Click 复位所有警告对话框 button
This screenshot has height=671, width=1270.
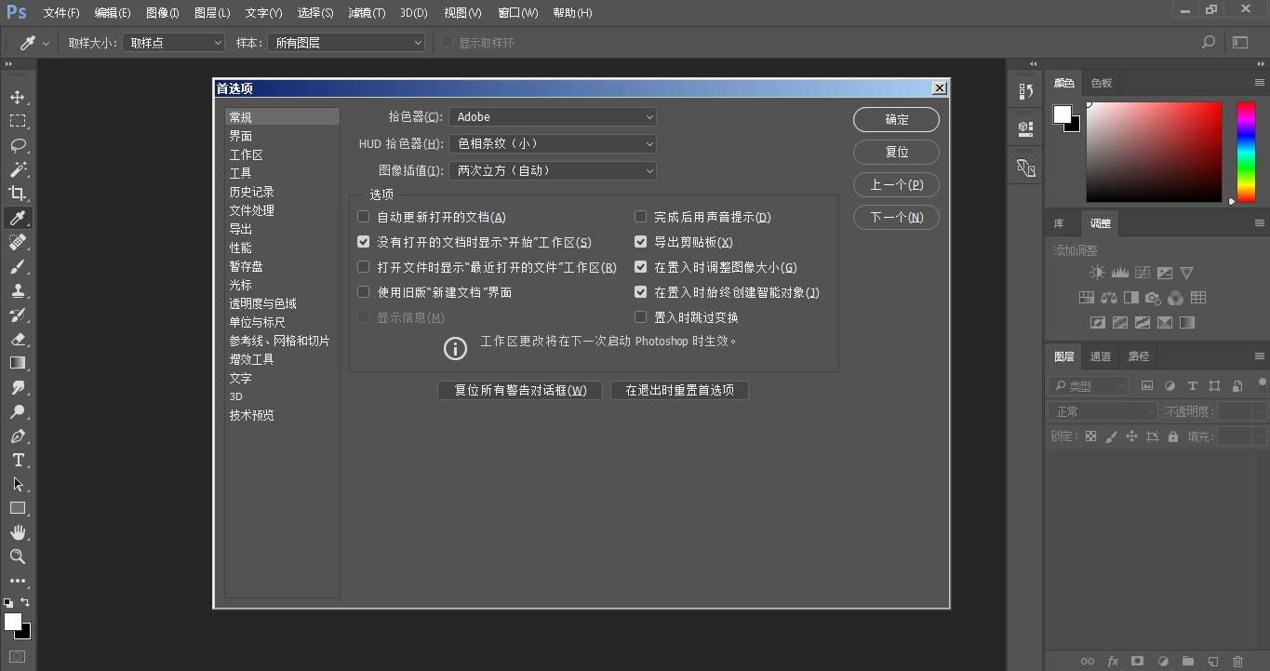click(x=520, y=390)
